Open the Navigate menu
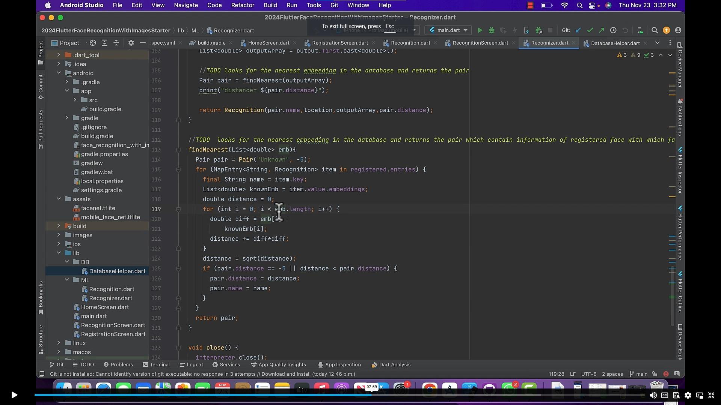 click(186, 5)
